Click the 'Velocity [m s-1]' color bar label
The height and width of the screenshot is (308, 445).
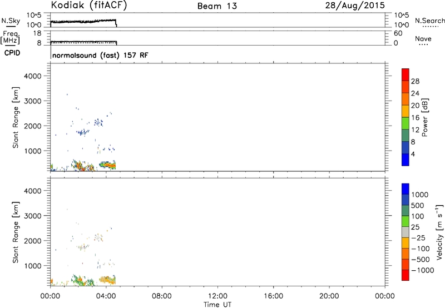tap(439, 232)
